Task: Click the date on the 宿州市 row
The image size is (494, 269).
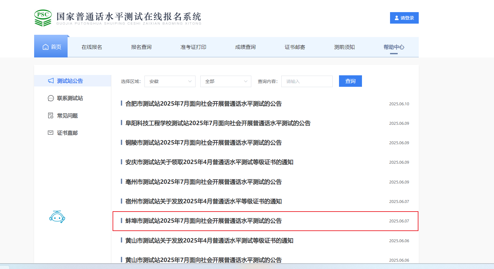Action: 399,202
